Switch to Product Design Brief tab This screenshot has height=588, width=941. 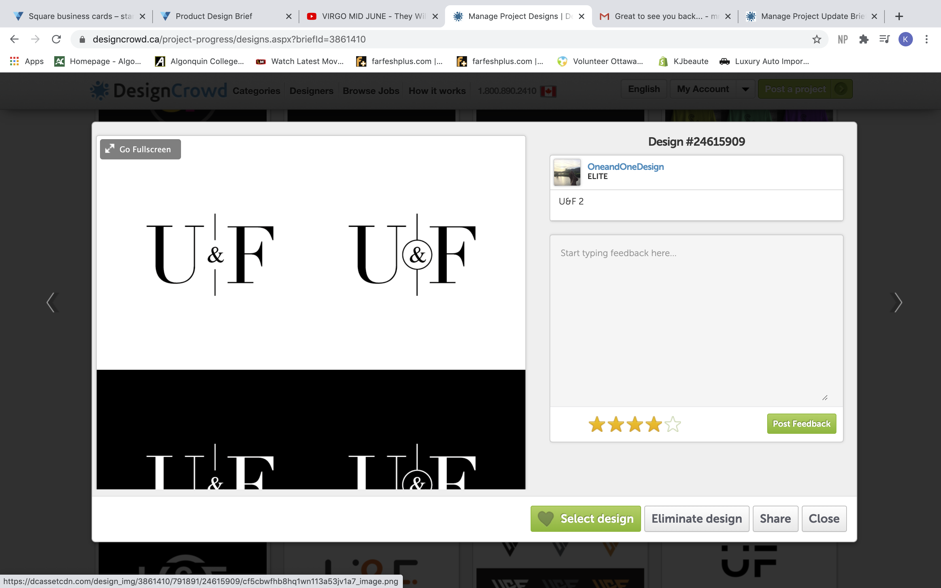213,16
